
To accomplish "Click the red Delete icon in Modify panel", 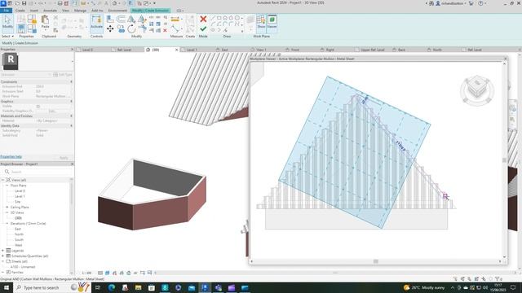I will point(165,31).
